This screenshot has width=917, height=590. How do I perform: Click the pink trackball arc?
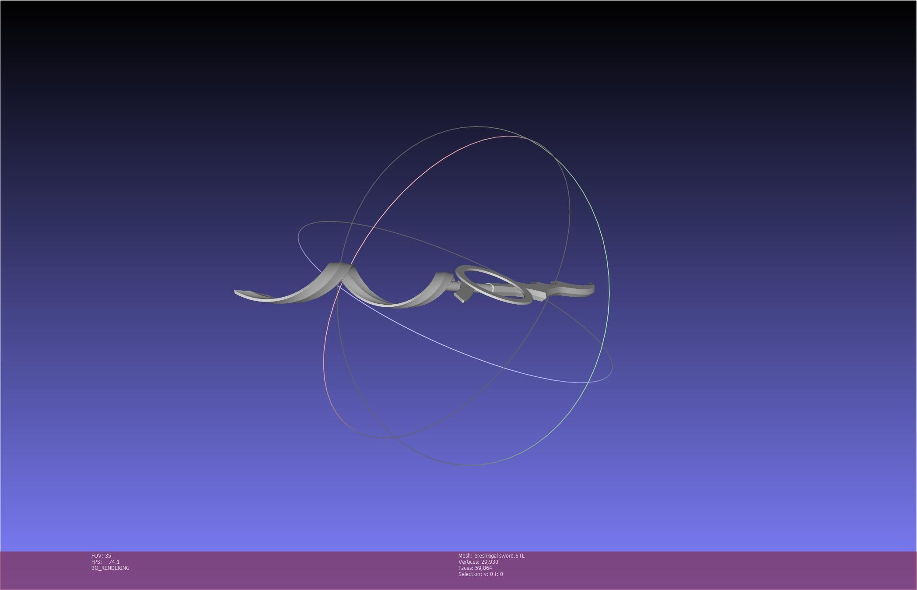point(420,177)
